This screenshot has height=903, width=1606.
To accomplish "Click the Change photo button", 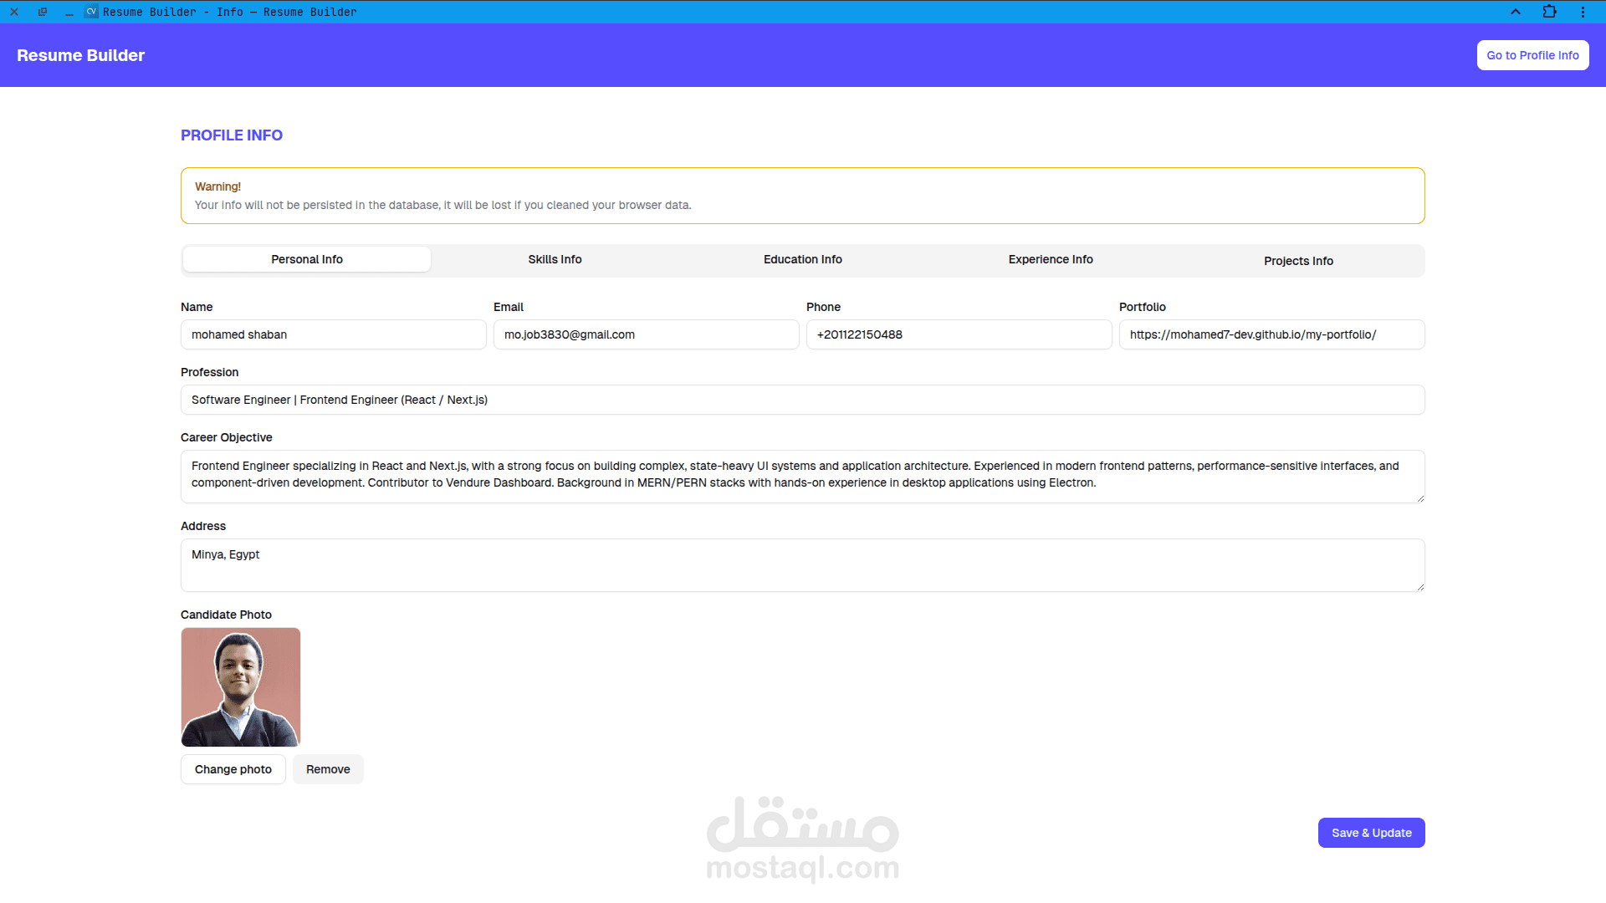I will click(x=233, y=769).
